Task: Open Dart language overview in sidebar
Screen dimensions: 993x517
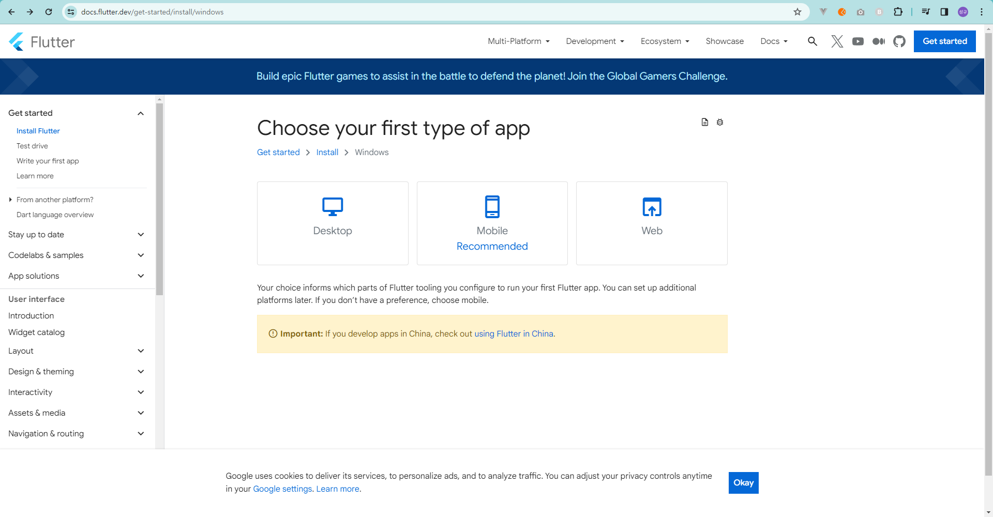Action: (55, 215)
